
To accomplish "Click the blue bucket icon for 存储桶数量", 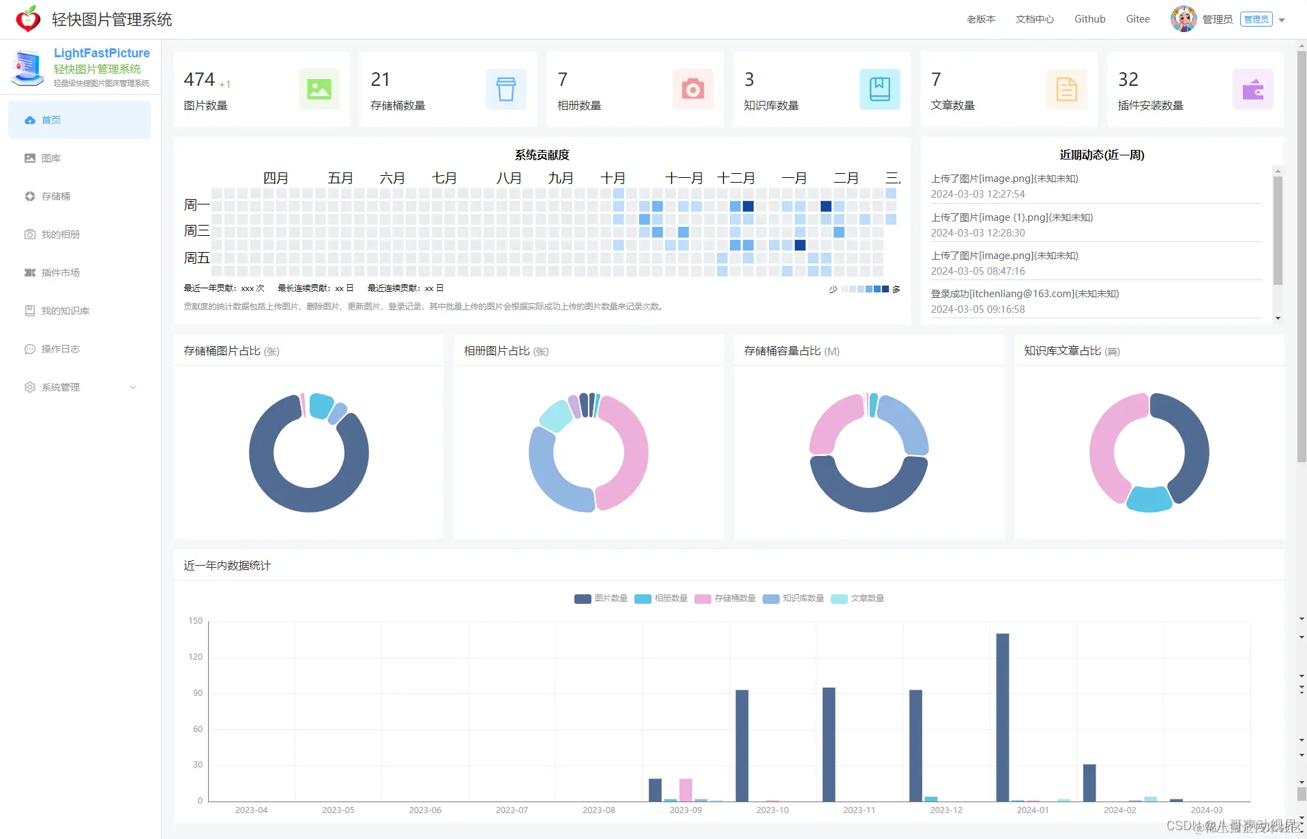I will coord(506,89).
